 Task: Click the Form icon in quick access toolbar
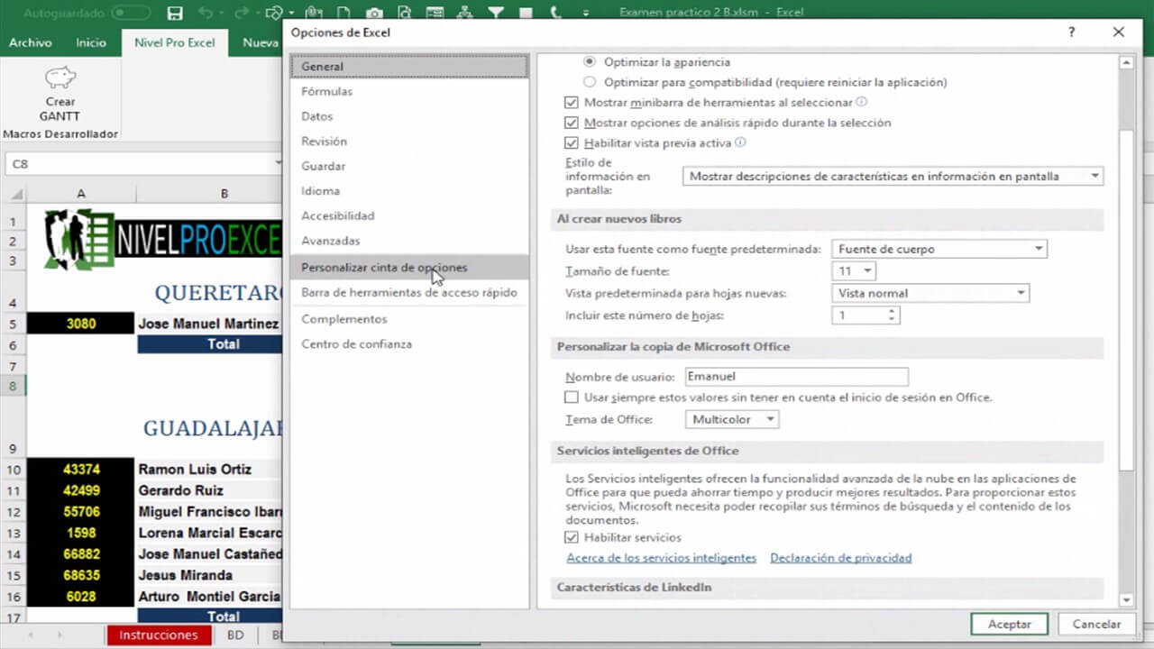pos(434,14)
